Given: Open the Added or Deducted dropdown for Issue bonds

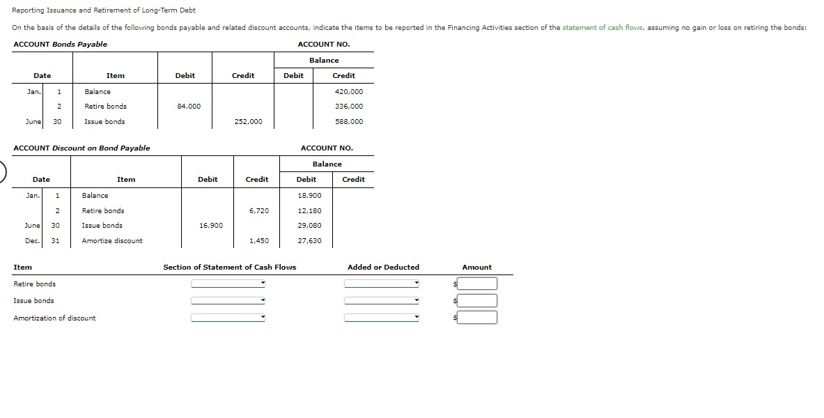Looking at the screenshot, I should coord(382,300).
